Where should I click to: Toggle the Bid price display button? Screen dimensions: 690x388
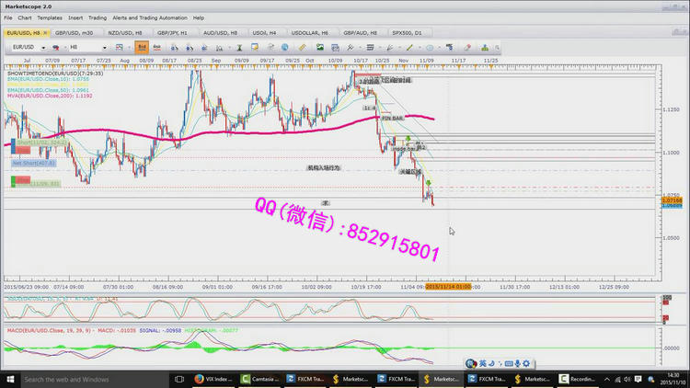(x=142, y=46)
